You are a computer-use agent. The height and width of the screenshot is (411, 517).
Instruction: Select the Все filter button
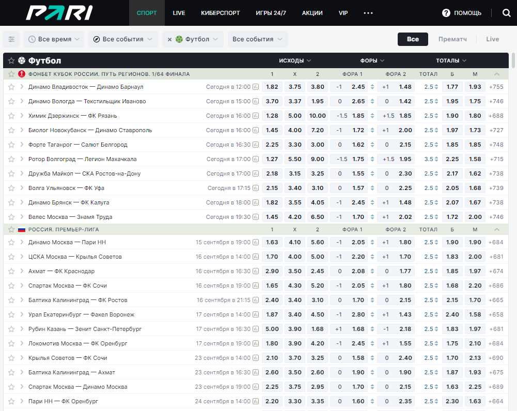click(413, 39)
